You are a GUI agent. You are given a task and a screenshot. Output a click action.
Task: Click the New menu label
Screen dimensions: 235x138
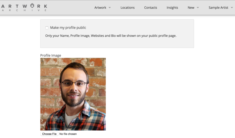point(191,8)
